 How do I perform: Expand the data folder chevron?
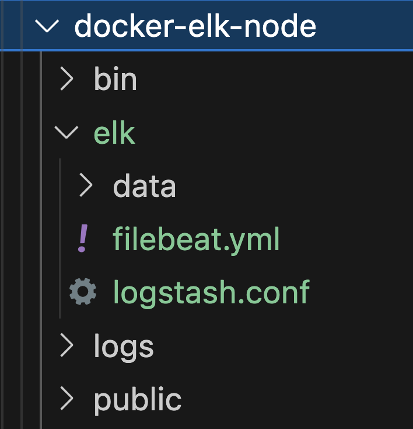click(86, 186)
